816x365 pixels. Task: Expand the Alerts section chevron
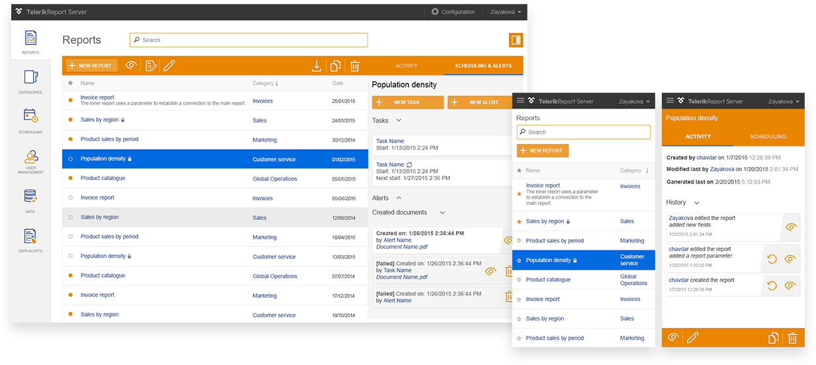[398, 198]
